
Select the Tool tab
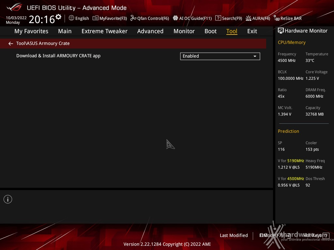(x=232, y=31)
